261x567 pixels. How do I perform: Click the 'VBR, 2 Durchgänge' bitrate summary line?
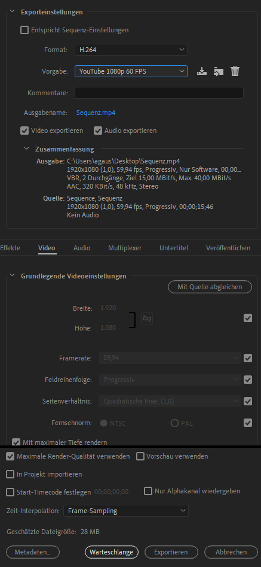pos(149,178)
